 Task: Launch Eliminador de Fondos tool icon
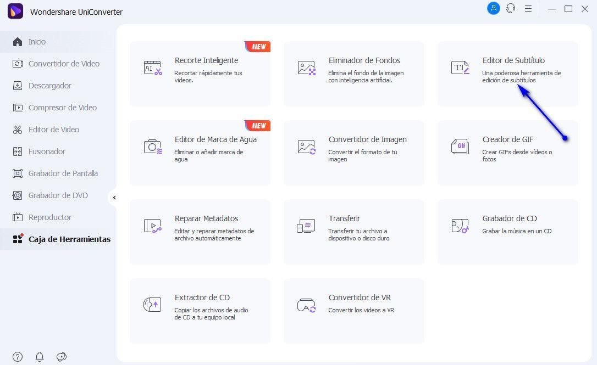point(306,68)
